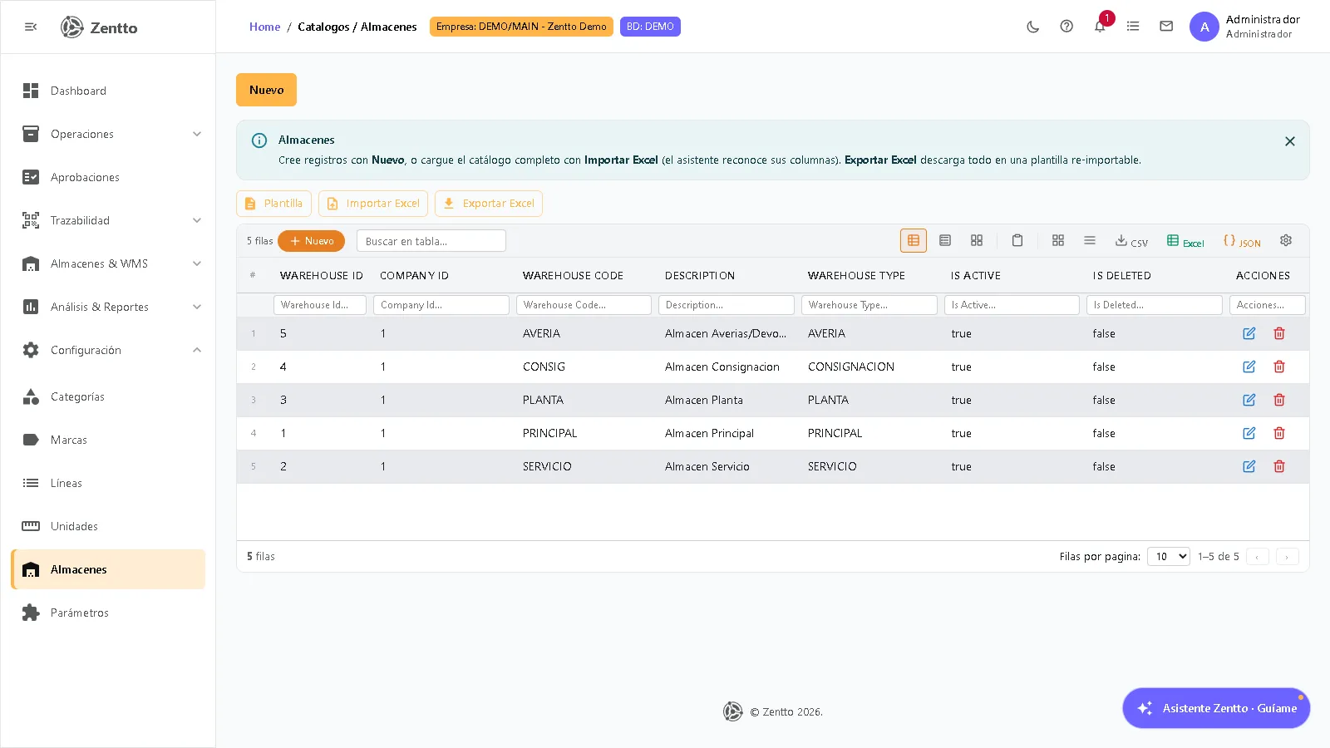The width and height of the screenshot is (1330, 748).
Task: Click Importar Excel
Action: coord(373,204)
